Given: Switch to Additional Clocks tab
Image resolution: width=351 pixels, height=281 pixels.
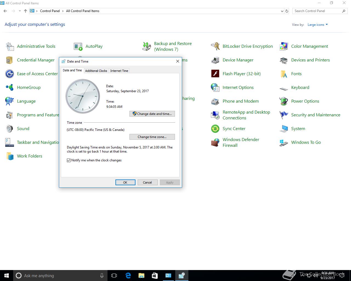Looking at the screenshot, I should (96, 71).
